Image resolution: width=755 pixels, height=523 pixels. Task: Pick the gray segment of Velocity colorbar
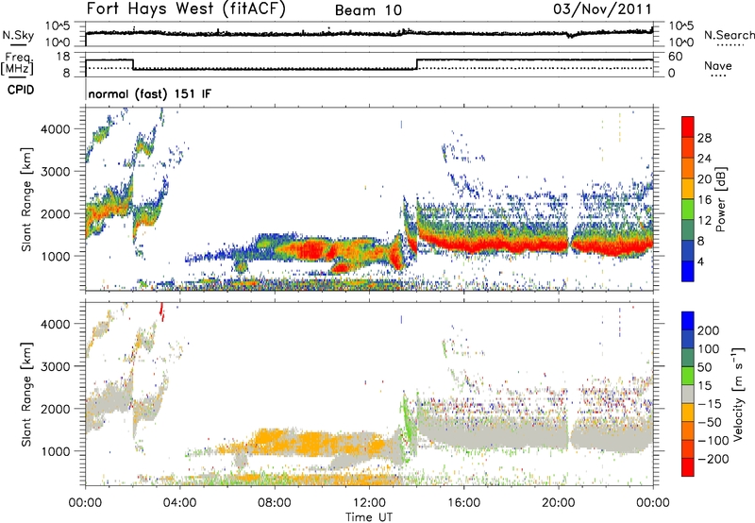[688, 394]
